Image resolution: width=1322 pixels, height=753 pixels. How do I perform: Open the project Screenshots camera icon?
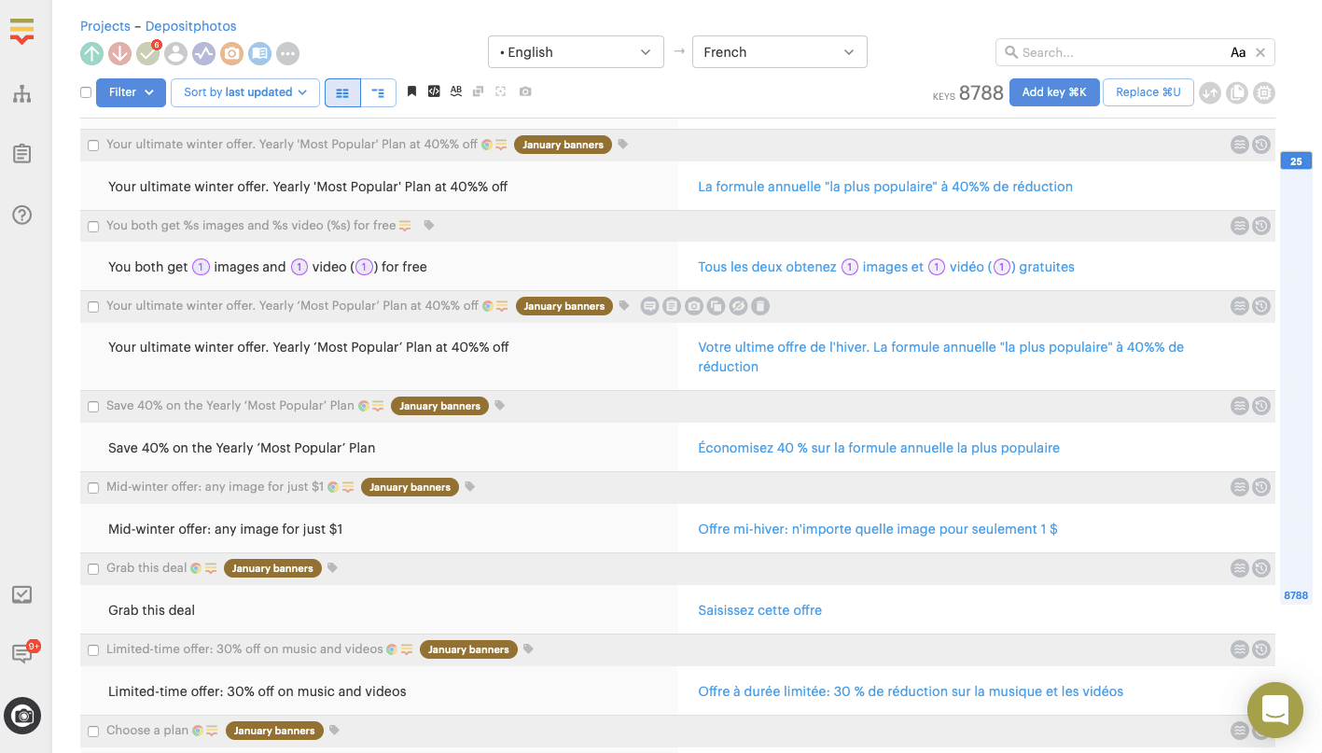click(231, 54)
